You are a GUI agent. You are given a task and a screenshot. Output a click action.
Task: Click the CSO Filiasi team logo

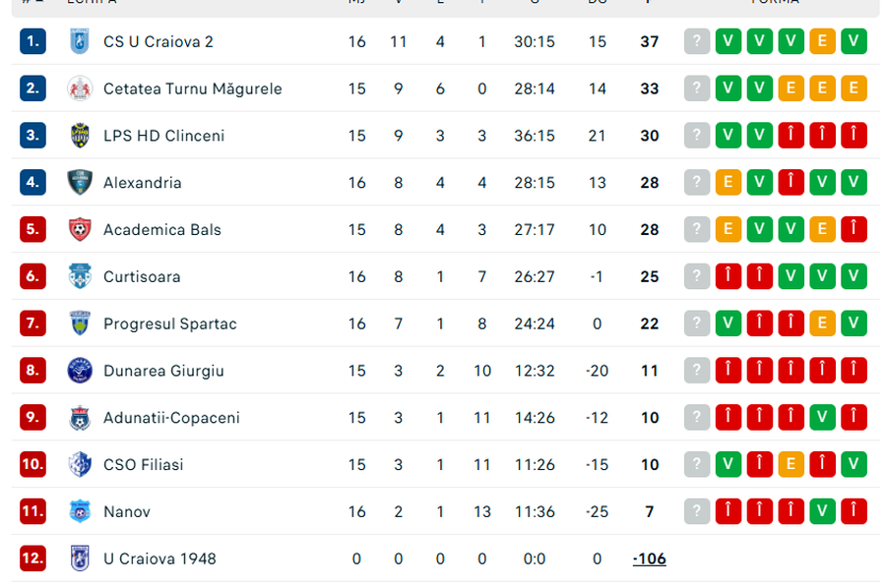(80, 464)
